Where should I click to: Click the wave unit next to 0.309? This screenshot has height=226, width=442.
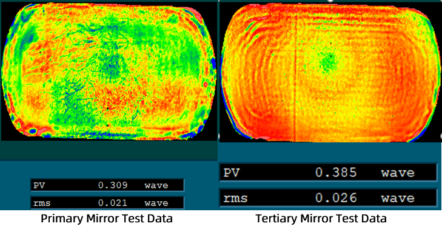click(156, 185)
